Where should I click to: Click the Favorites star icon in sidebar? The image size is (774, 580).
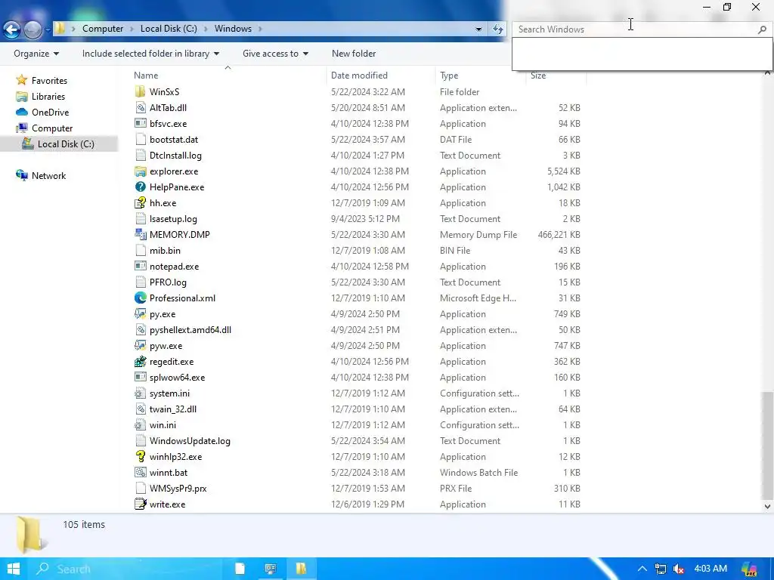coord(22,80)
